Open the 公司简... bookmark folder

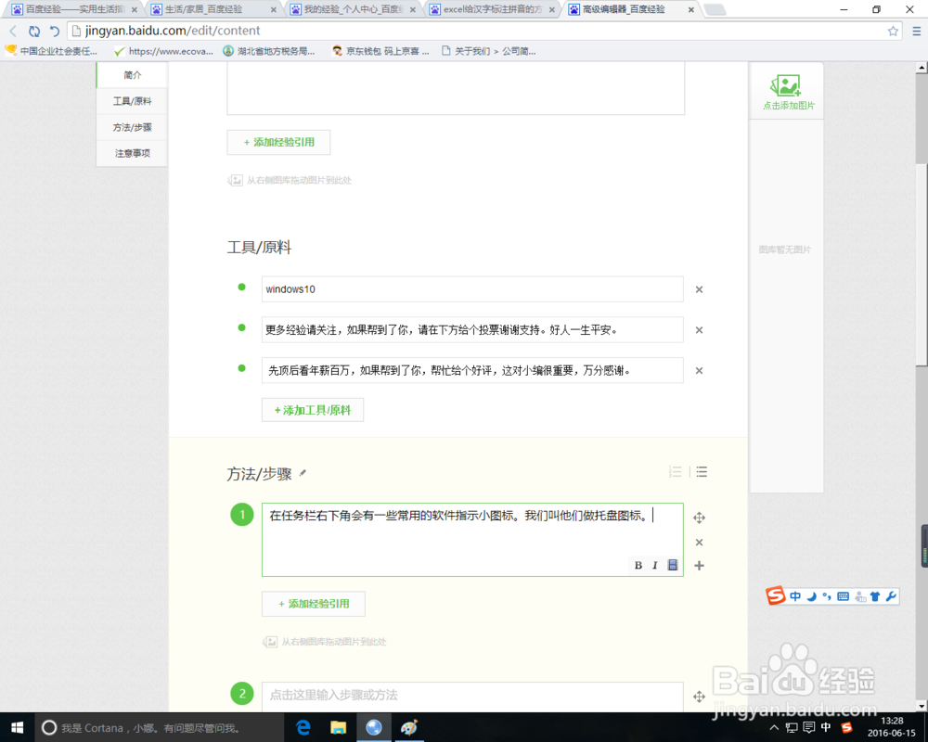[x=517, y=51]
